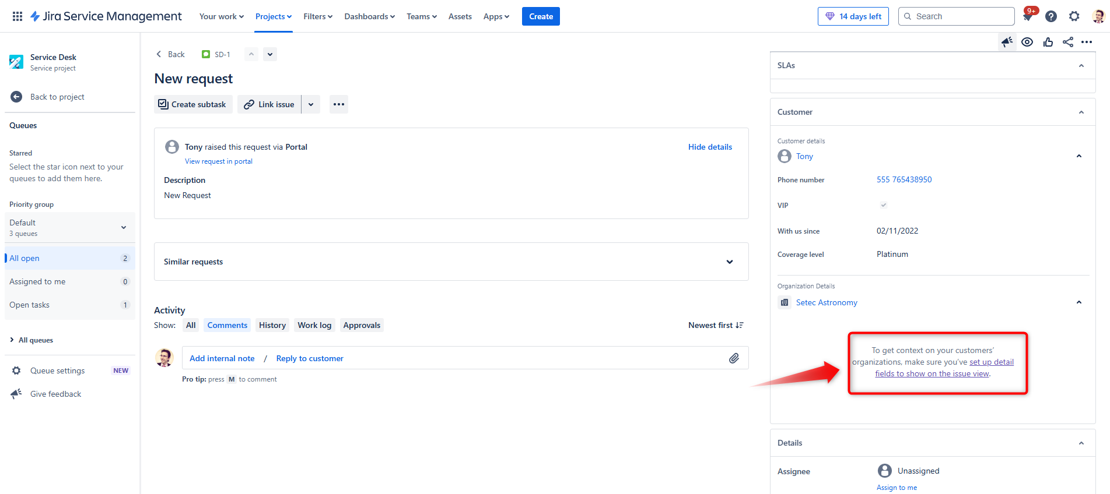This screenshot has width=1110, height=494.
Task: Click the SD-1 issue type icon
Action: (x=206, y=54)
